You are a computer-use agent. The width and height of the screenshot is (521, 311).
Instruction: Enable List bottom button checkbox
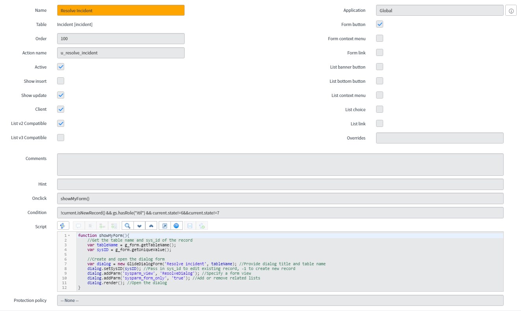[380, 81]
